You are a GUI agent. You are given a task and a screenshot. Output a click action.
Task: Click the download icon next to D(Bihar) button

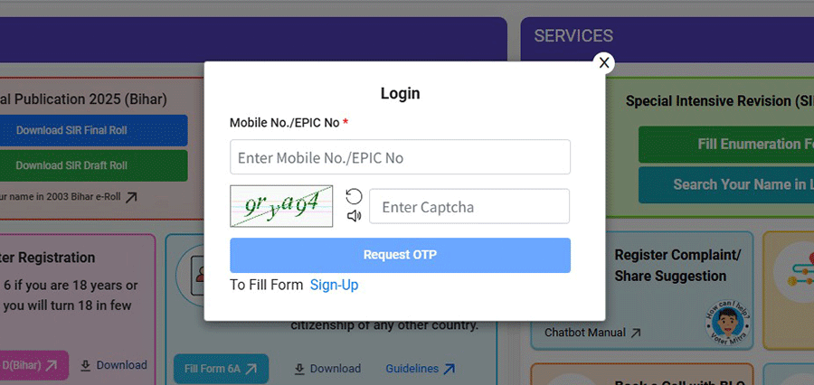(x=86, y=365)
